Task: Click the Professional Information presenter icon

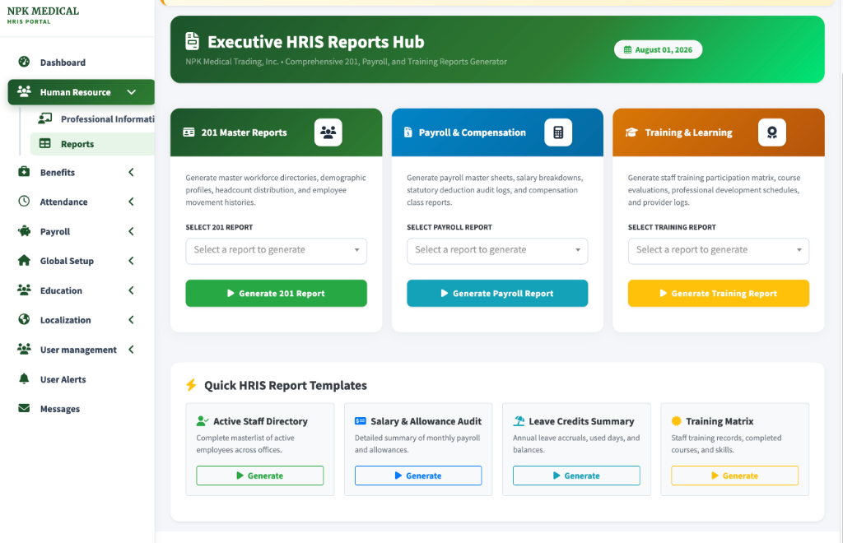Action: coord(45,118)
